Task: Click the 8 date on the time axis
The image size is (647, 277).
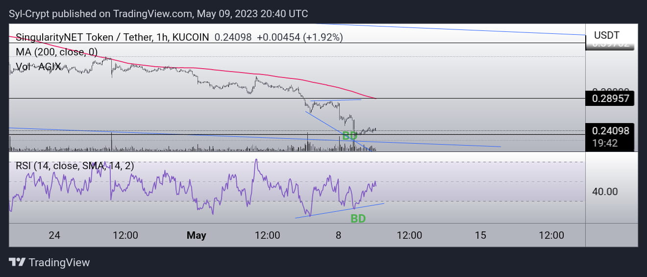Action: coord(339,235)
